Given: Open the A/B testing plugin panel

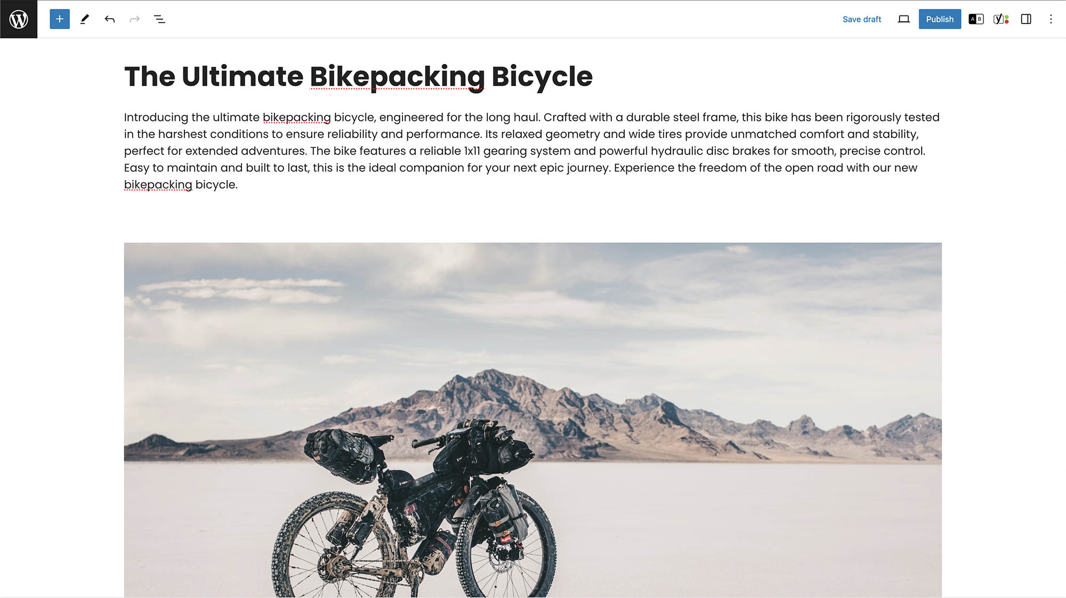Looking at the screenshot, I should 976,19.
